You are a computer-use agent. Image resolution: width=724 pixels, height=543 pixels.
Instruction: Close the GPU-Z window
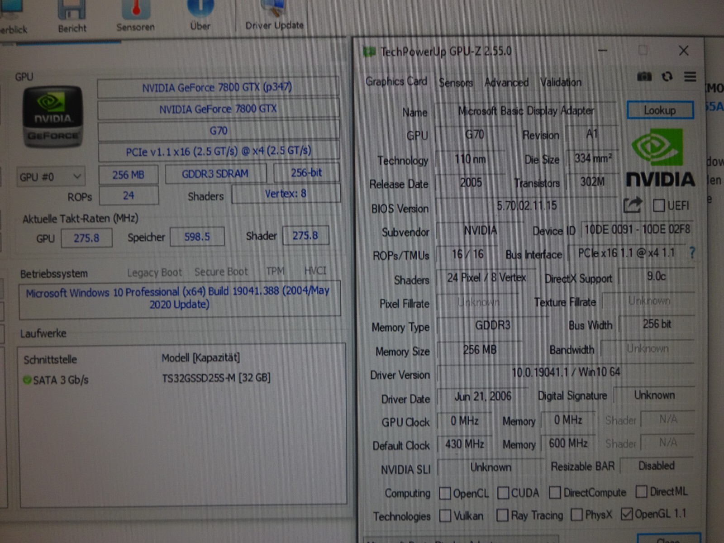coord(683,51)
